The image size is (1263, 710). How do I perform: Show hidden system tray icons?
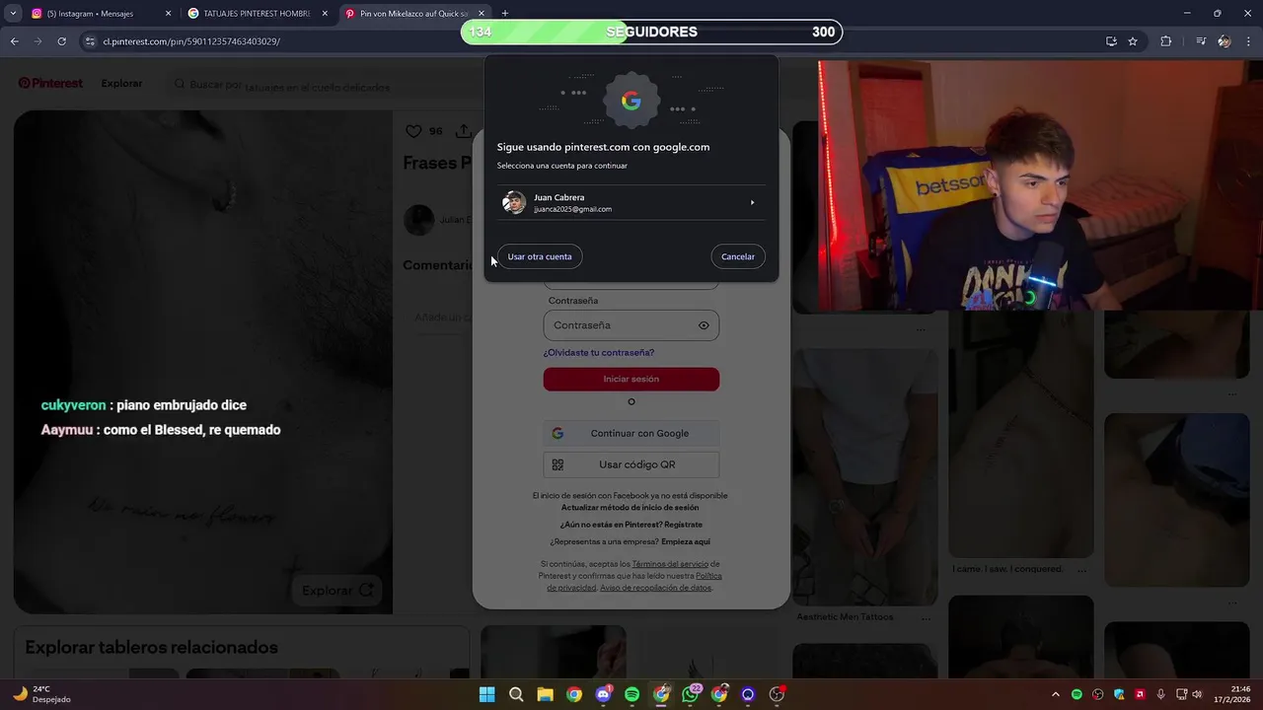click(x=1056, y=694)
